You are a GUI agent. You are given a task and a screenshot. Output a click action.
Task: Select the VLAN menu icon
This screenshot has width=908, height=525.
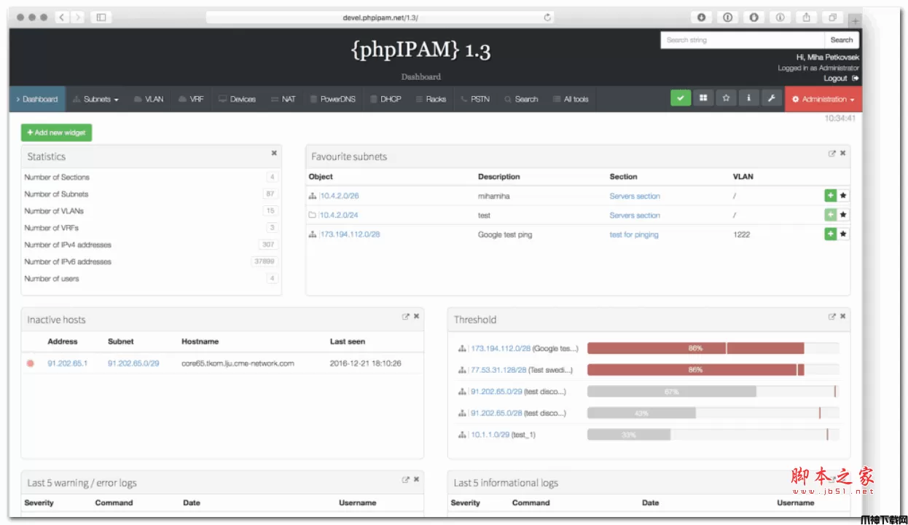click(138, 99)
